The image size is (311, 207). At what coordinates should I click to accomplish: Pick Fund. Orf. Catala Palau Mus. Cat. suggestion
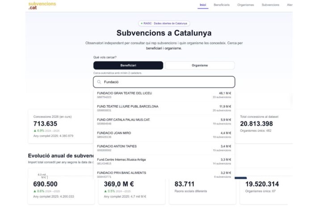[x=164, y=121]
